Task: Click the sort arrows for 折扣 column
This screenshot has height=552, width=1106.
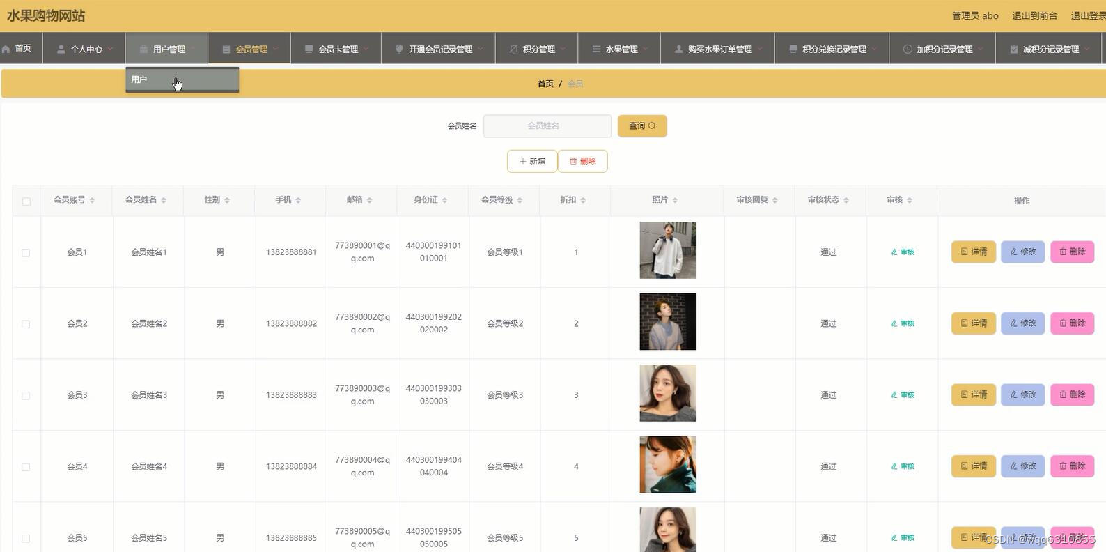Action: pyautogui.click(x=583, y=200)
